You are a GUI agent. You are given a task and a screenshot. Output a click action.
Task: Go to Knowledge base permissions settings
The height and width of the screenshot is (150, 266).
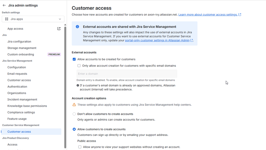point(27,106)
